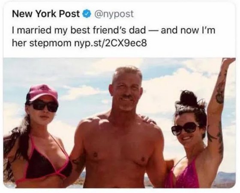The width and height of the screenshot is (240, 193).
Task: Open the attached beach photo
Action: tap(120, 123)
